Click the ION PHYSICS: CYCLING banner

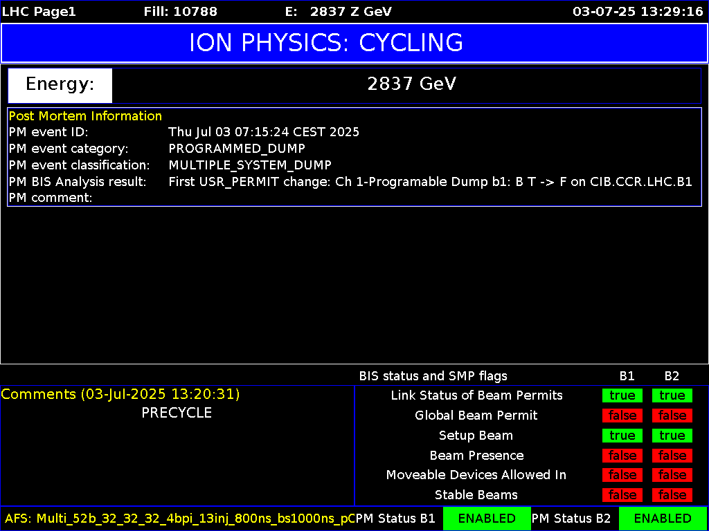coord(354,43)
